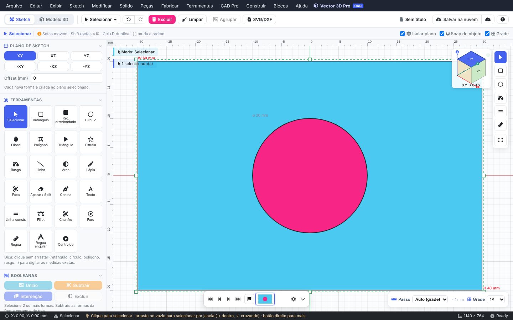Open the Régua angular tool
This screenshot has width=513, height=320.
tap(41, 241)
